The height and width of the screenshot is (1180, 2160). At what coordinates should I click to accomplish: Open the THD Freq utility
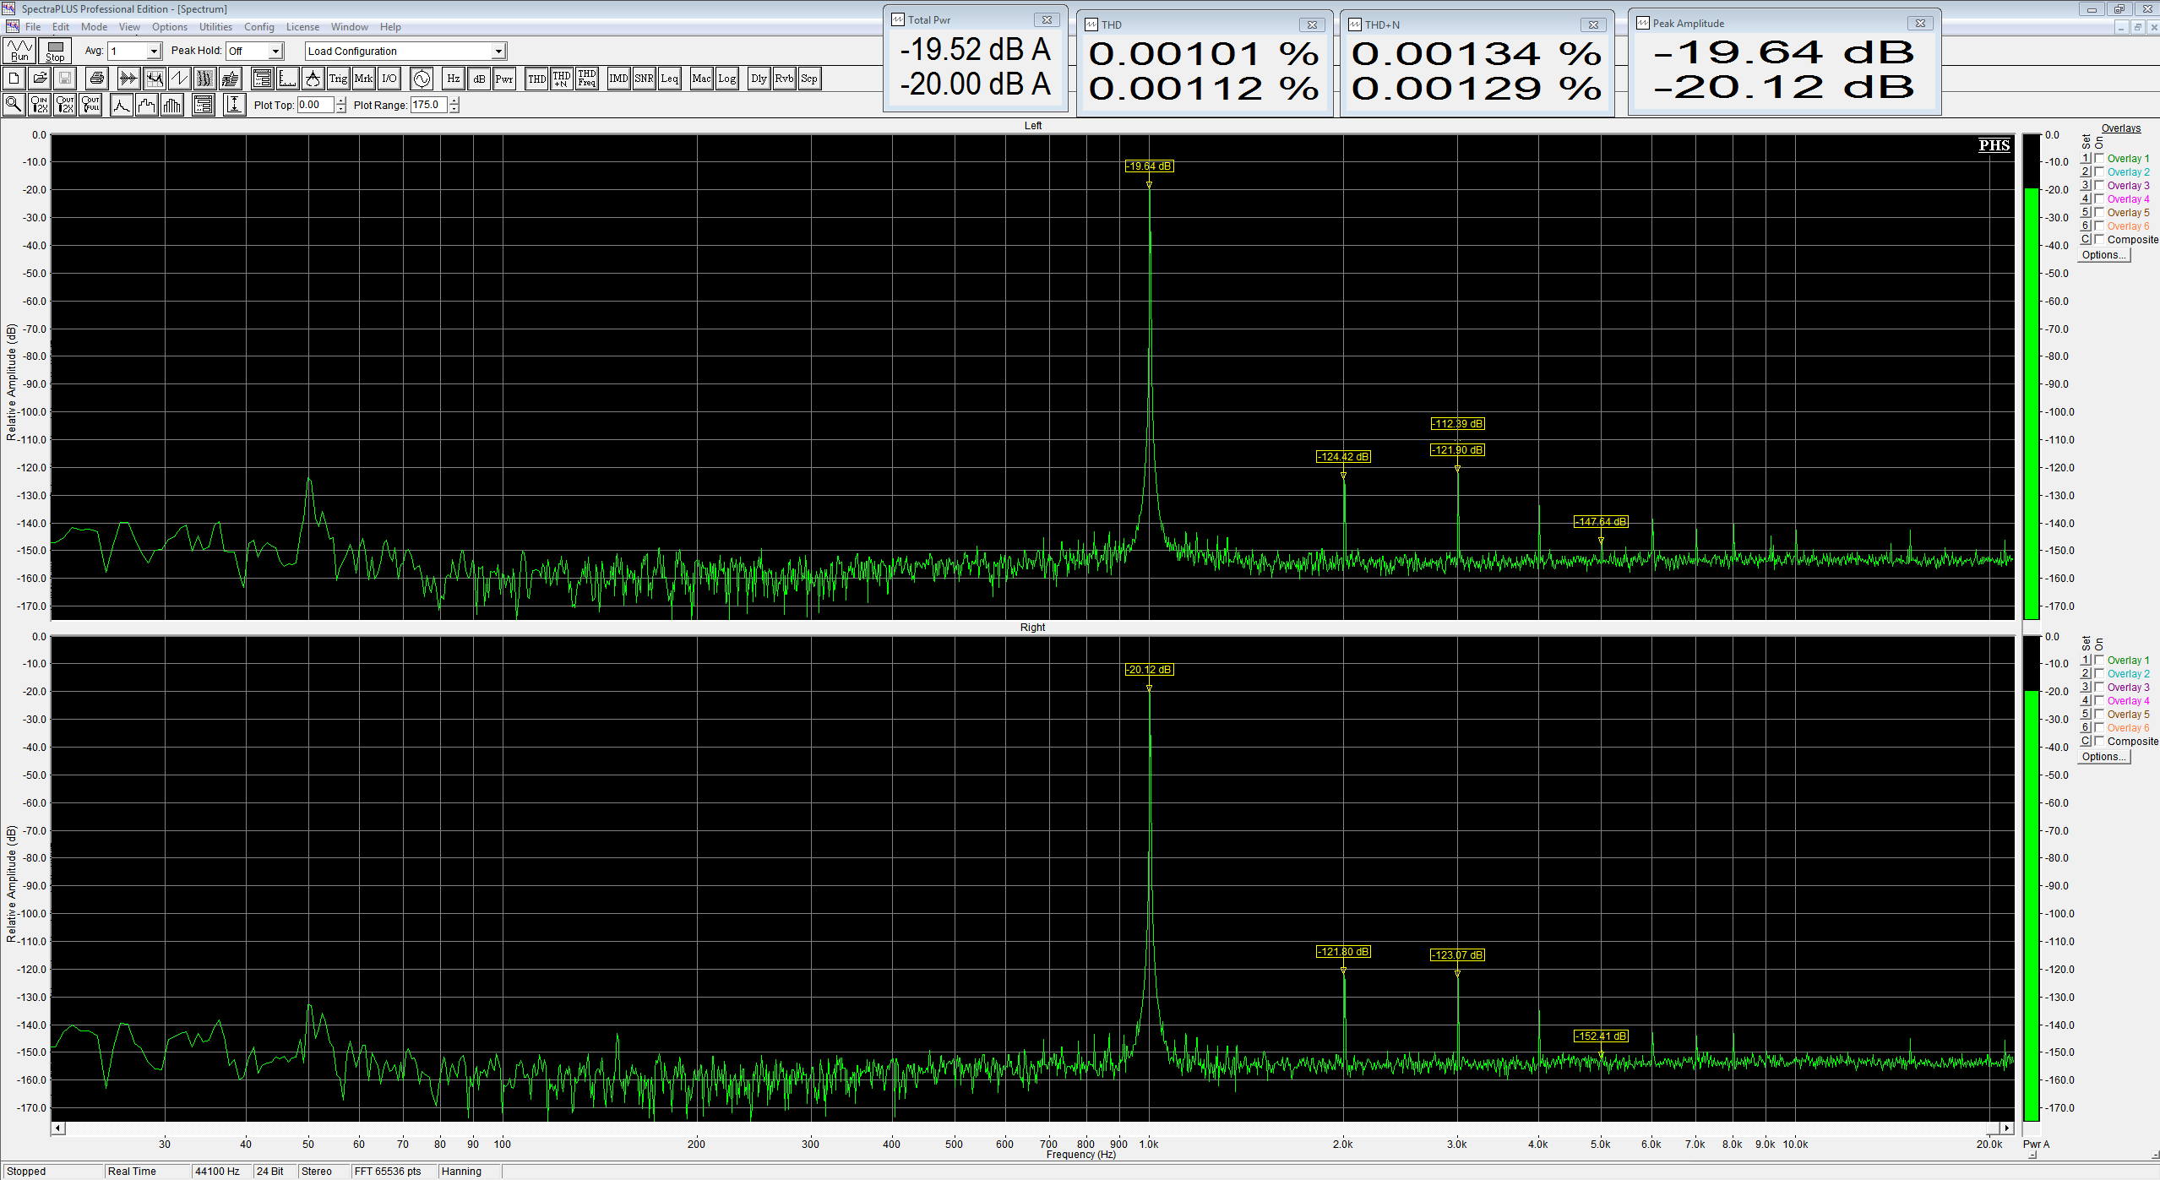[x=587, y=79]
